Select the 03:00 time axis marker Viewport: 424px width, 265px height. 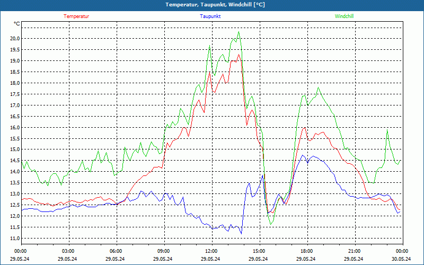68,251
